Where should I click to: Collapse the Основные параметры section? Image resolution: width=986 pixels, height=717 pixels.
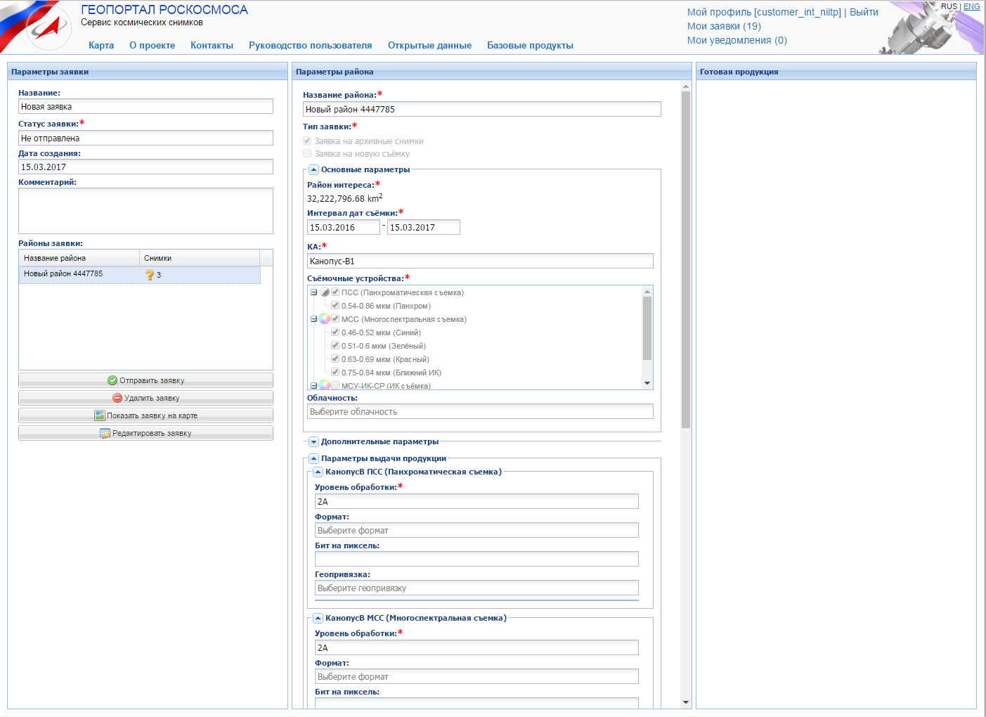pos(314,169)
